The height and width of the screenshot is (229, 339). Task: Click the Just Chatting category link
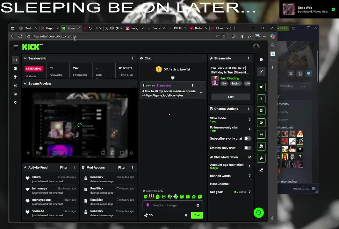(x=230, y=78)
